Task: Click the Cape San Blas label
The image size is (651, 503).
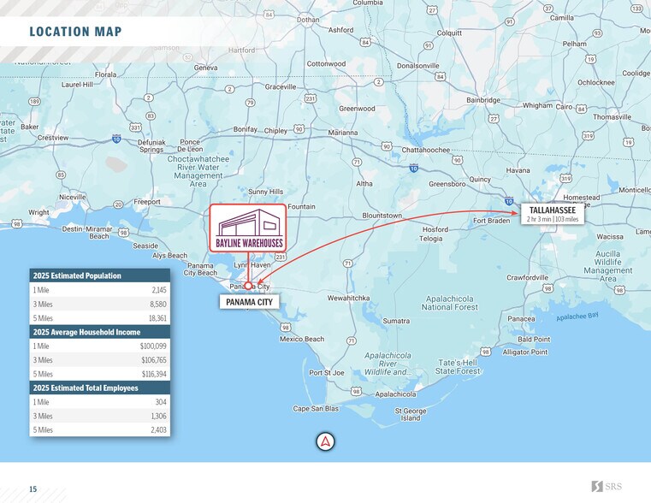Action: coord(316,408)
